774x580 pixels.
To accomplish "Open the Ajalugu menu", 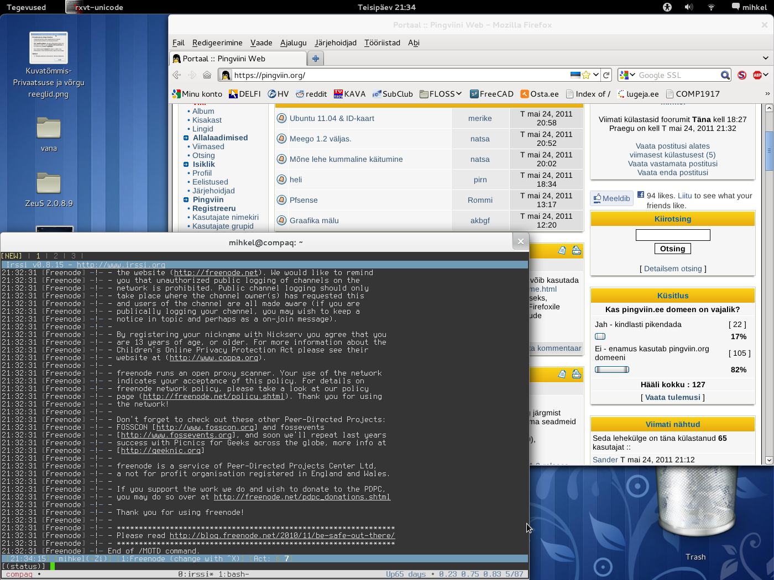I will 293,43.
